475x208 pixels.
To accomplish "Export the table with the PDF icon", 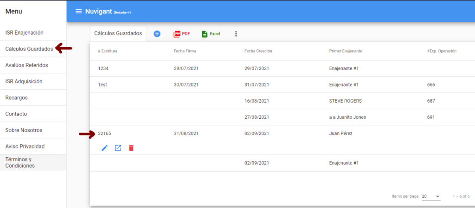I will click(181, 34).
